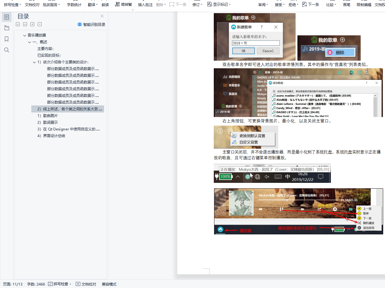Open the 比较 document compare menu
The image size is (385, 288).
point(330,5)
